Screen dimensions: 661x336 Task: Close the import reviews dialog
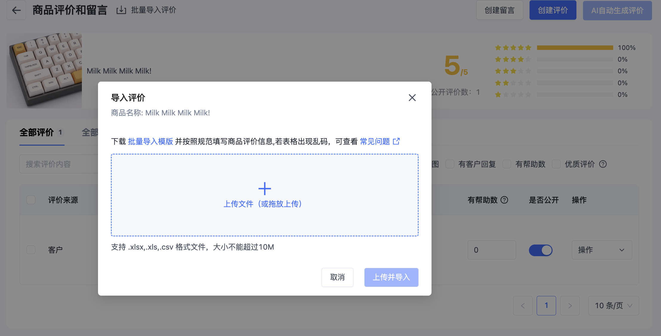412,98
